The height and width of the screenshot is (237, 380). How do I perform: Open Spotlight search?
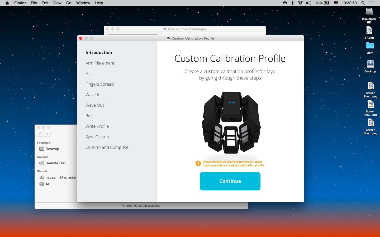363,3
